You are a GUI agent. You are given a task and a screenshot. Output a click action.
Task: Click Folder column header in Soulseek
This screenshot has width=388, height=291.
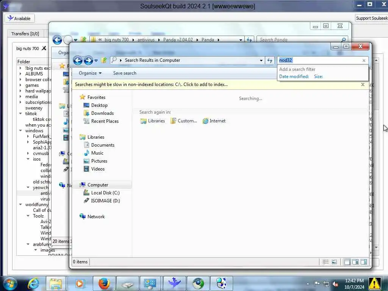33,62
